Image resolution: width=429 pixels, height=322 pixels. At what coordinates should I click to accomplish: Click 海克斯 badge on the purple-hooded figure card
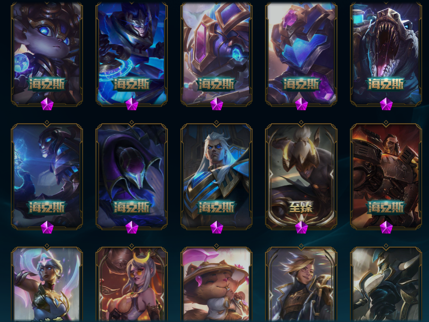(x=132, y=207)
